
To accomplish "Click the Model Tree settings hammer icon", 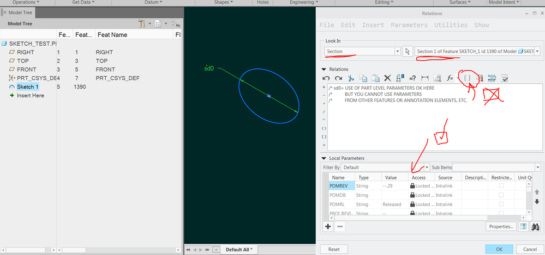I will [142, 24].
